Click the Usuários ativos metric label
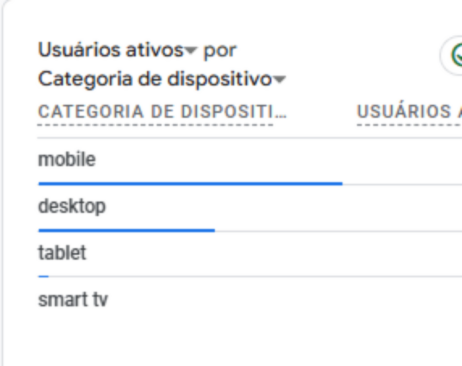 [x=110, y=50]
